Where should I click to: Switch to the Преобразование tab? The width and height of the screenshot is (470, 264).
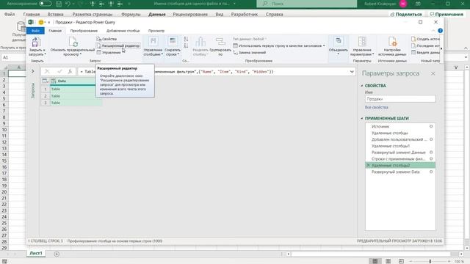[84, 31]
